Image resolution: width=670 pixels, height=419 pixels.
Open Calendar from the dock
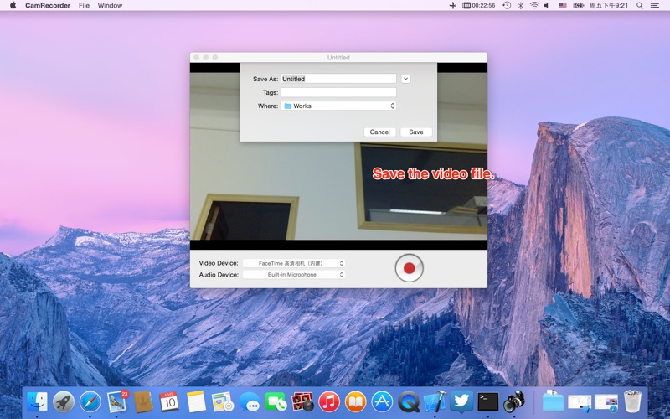[170, 402]
